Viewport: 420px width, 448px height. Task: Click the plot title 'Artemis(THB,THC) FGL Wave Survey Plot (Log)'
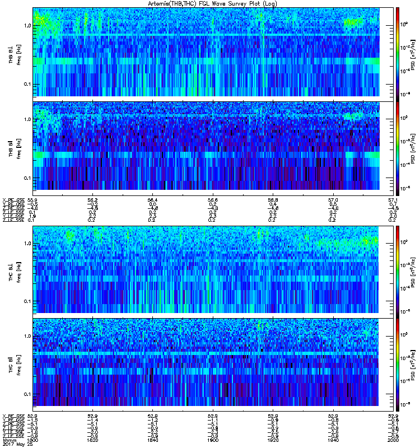coord(212,4)
